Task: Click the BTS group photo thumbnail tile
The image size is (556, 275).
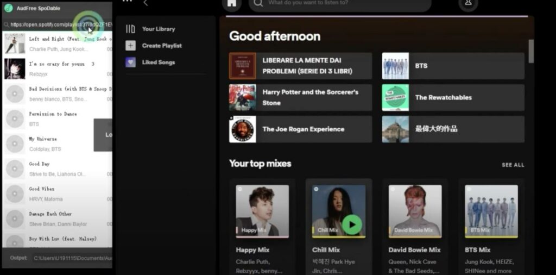Action: (395, 66)
